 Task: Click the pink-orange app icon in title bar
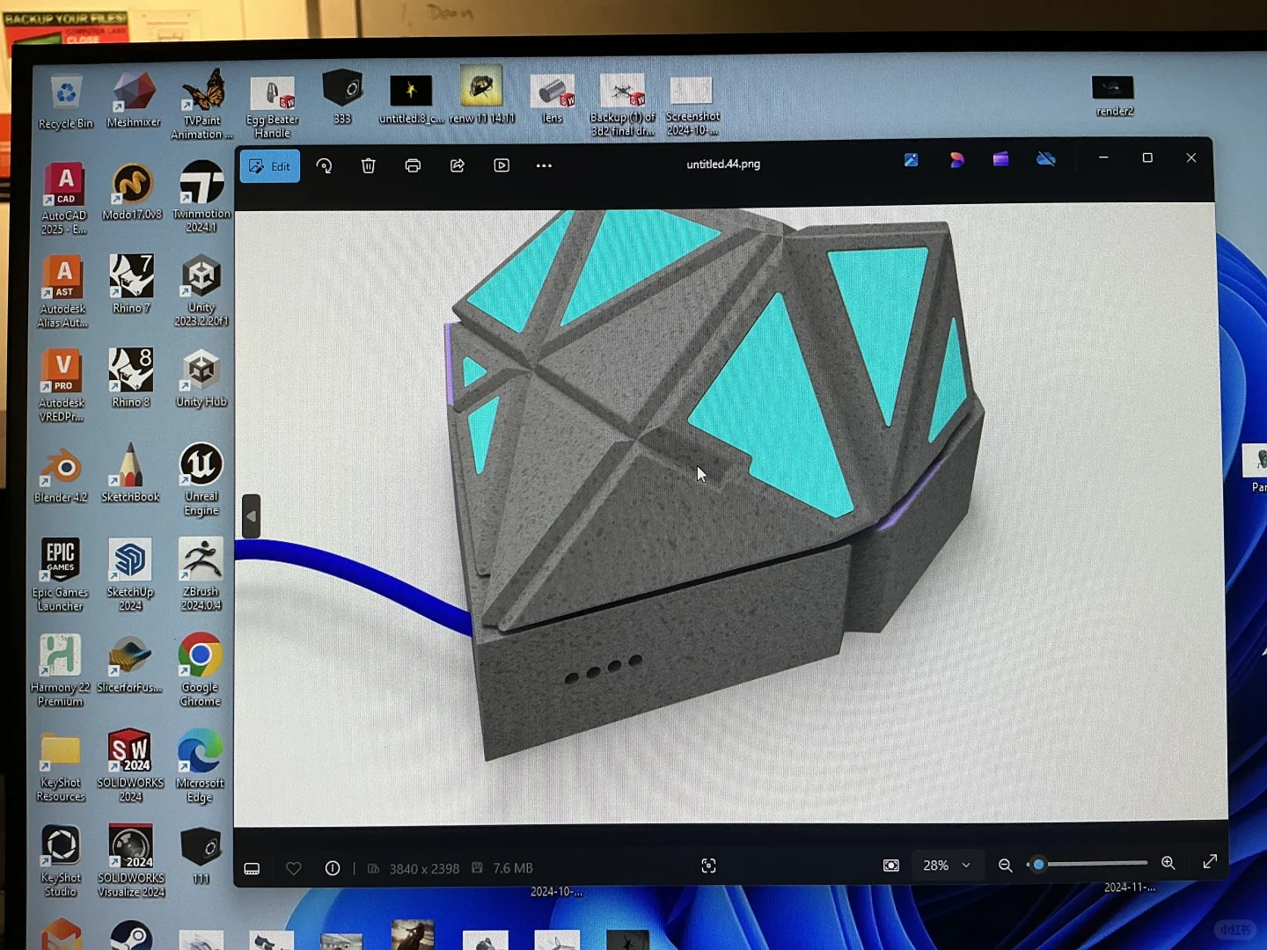pyautogui.click(x=956, y=159)
